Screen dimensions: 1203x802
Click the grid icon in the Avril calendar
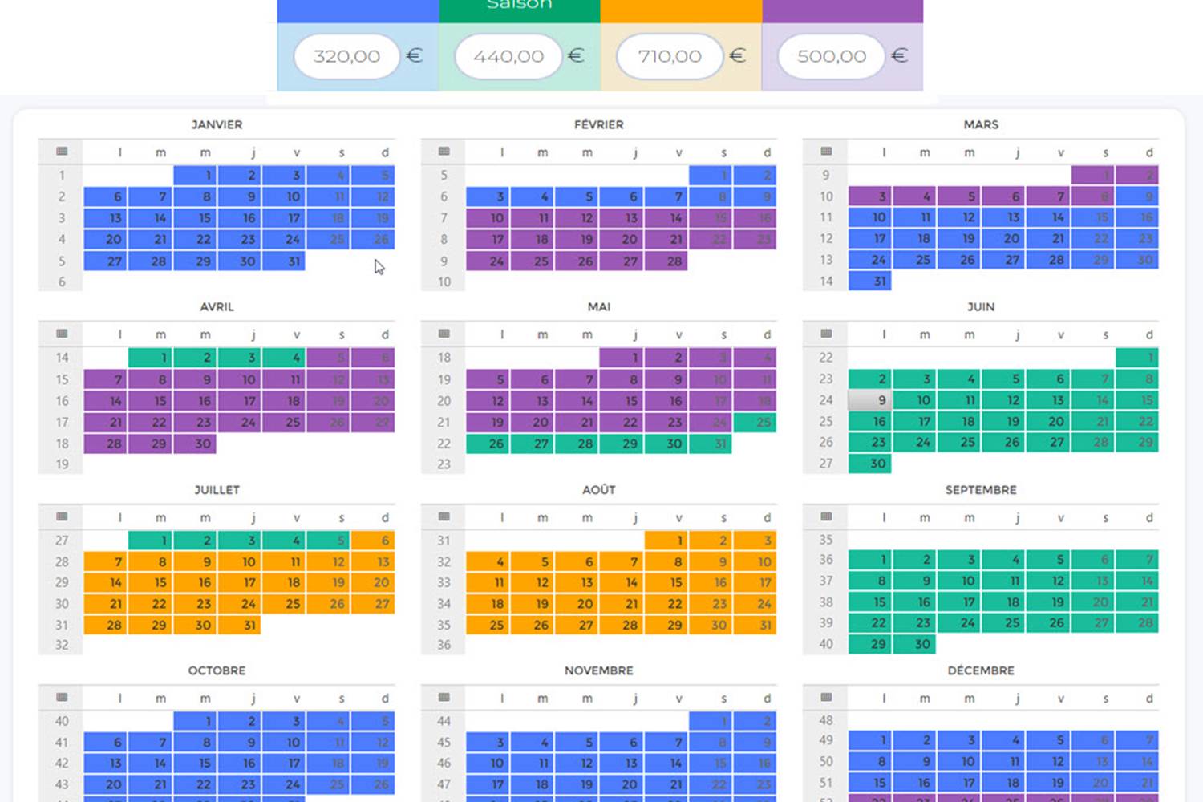[62, 334]
